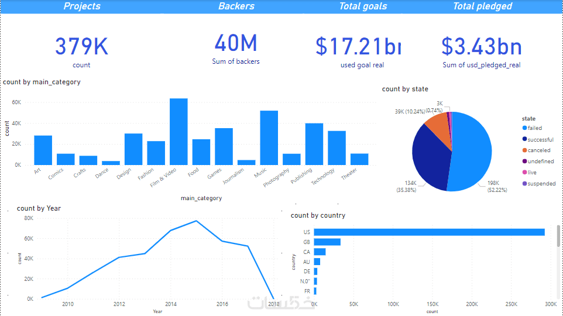This screenshot has height=316, width=563.
Task: Select the Theater bar
Action: click(x=359, y=159)
